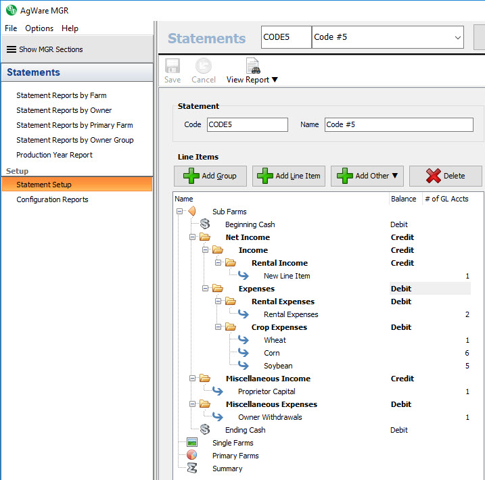Collapse the Sub Farms root node
Viewport: 485px width, 480px height.
tap(180, 212)
